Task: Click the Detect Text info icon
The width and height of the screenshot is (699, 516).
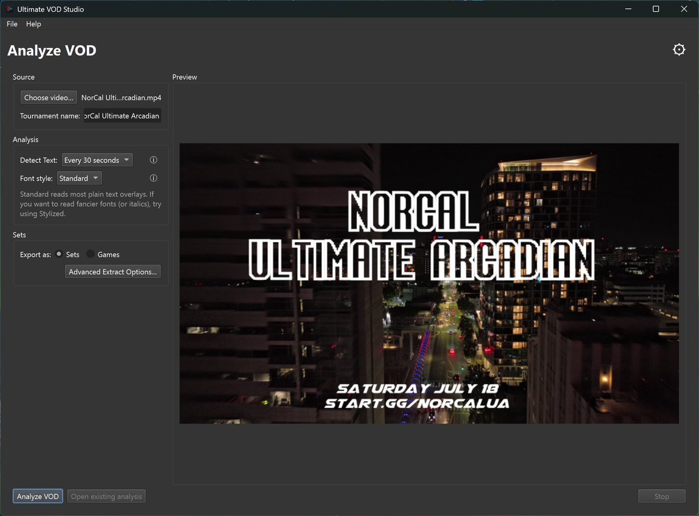Action: coord(153,160)
